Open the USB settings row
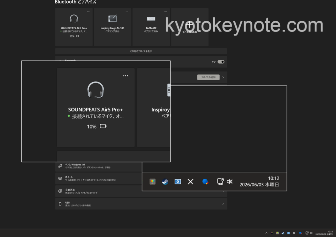Screen dimensions: 336x237 coord(141,204)
